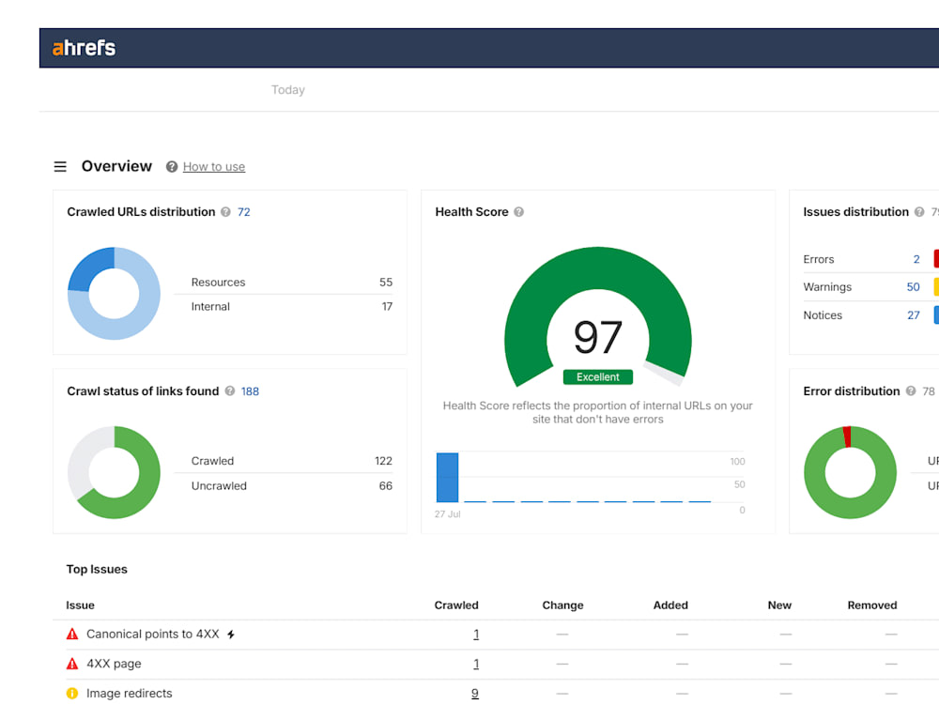Open the 4XX page issue
Image resolution: width=939 pixels, height=704 pixels.
pos(114,664)
